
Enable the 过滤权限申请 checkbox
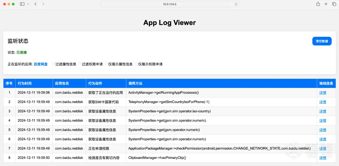click(x=80, y=64)
